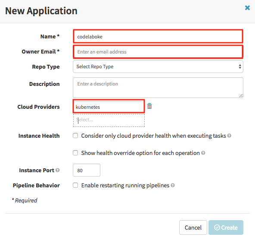The height and width of the screenshot is (240, 255).
Task: Show help for restarting running pipelines
Action: click(x=173, y=185)
